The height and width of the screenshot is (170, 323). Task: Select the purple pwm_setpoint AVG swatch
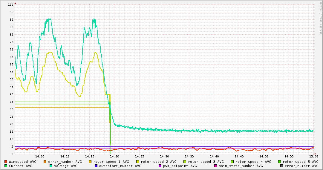pos(160,166)
